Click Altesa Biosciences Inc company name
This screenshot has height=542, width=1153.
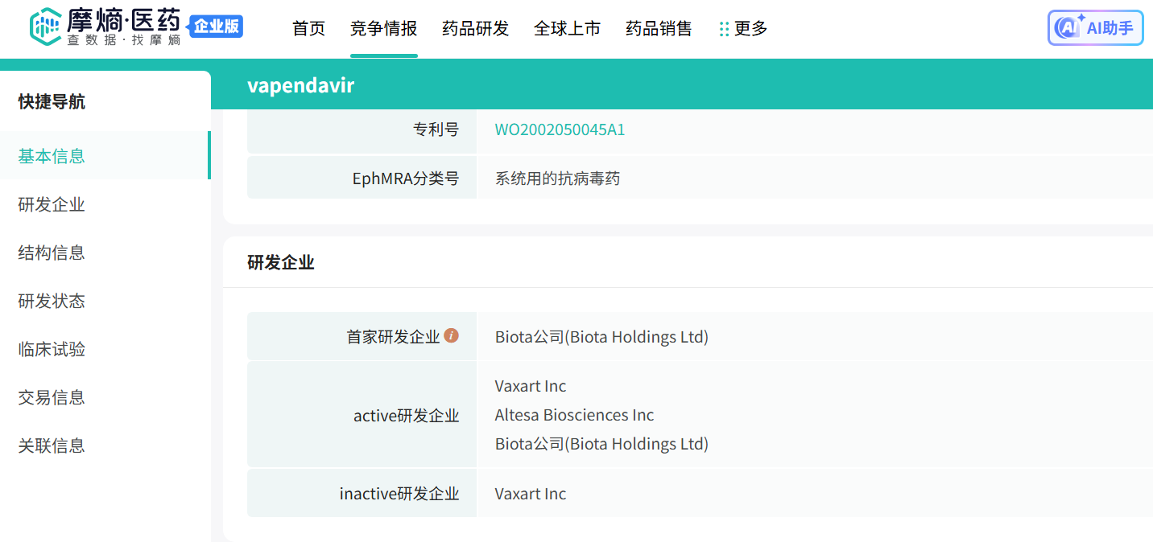574,415
